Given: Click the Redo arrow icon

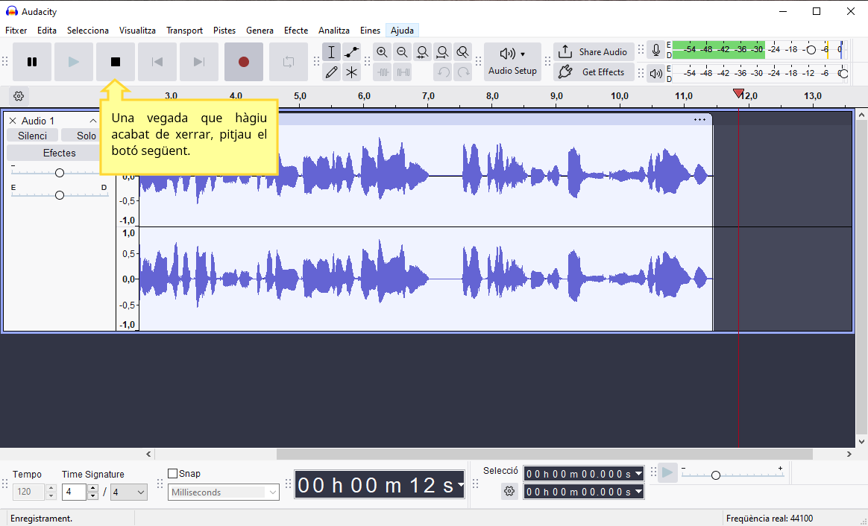Looking at the screenshot, I should (463, 72).
